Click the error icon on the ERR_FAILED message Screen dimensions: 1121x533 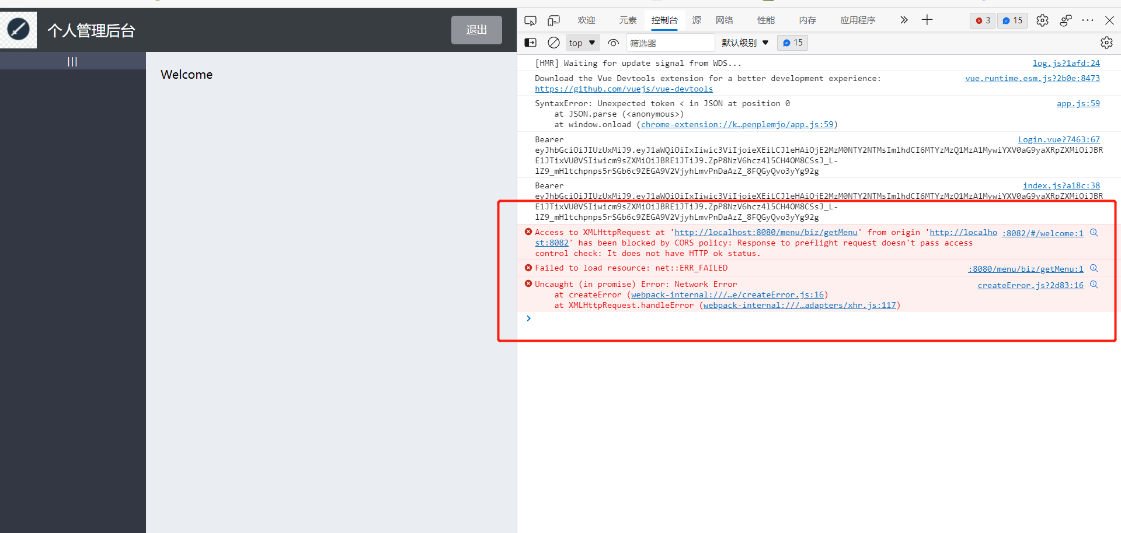(x=528, y=268)
